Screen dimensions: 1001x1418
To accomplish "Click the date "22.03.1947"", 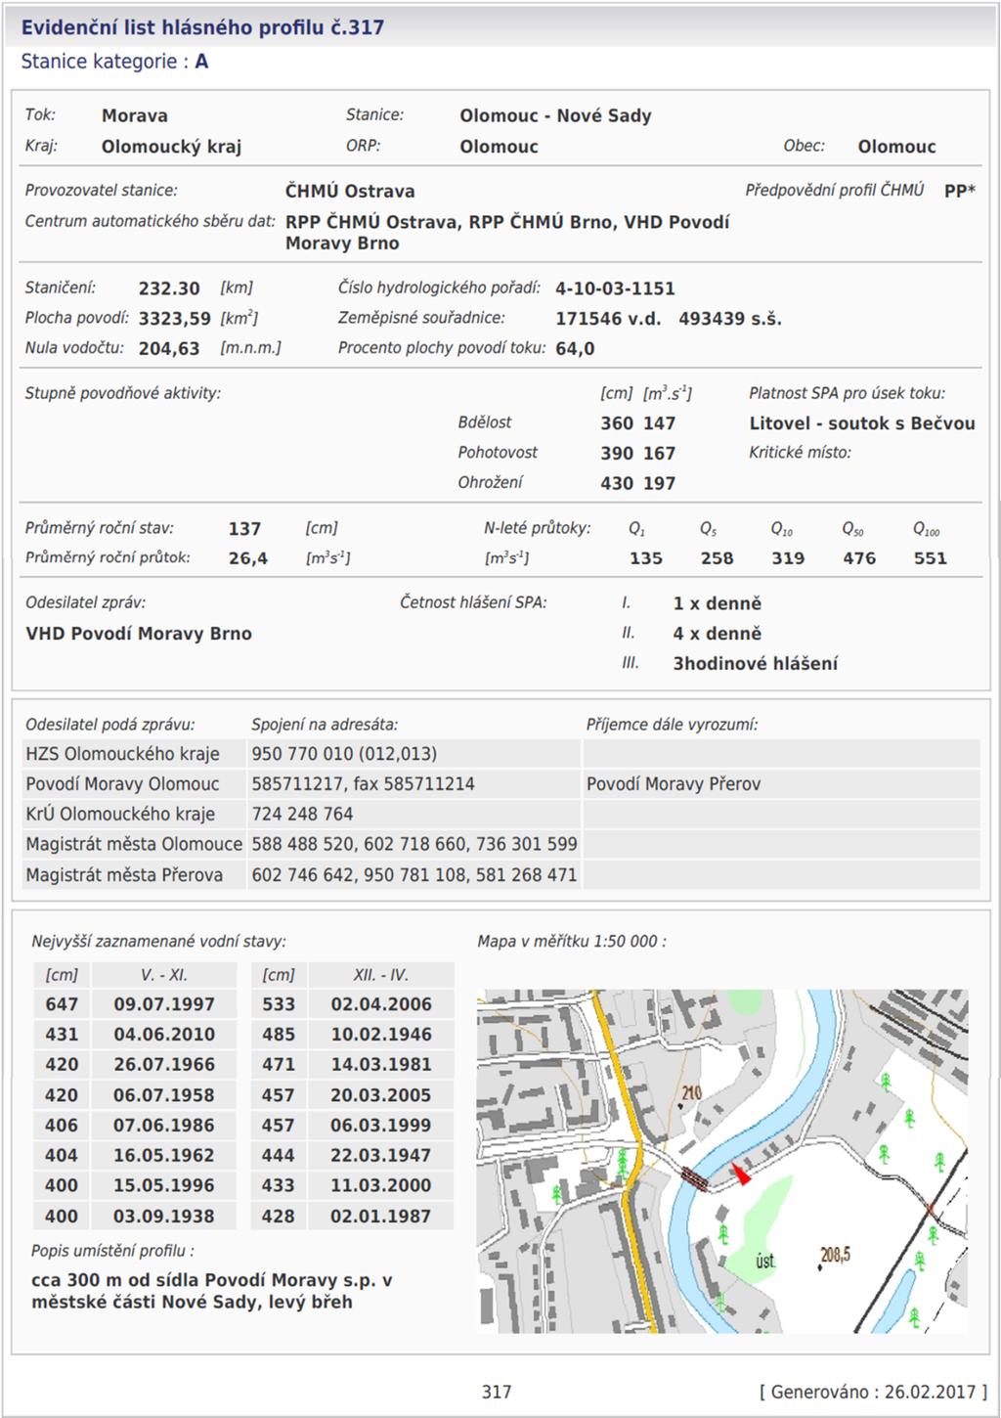I will [x=381, y=1156].
